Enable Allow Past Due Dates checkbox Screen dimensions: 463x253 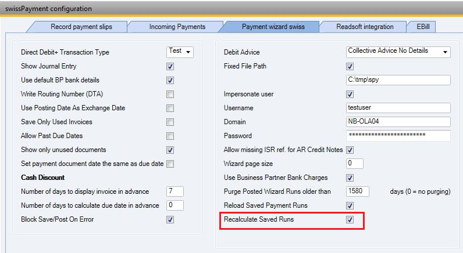pyautogui.click(x=170, y=136)
